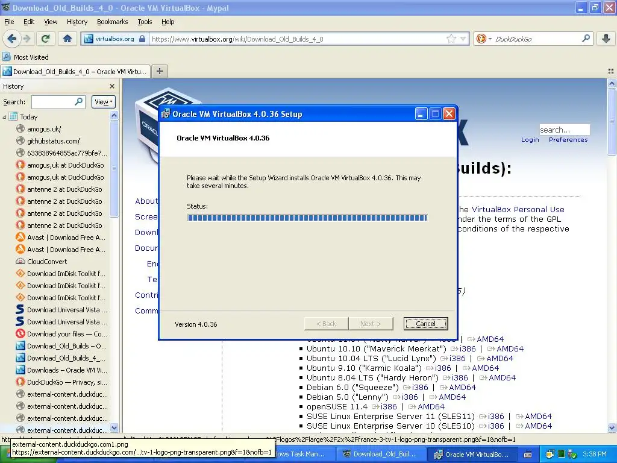Click the first system tray network icon
The image size is (617, 463).
550,455
